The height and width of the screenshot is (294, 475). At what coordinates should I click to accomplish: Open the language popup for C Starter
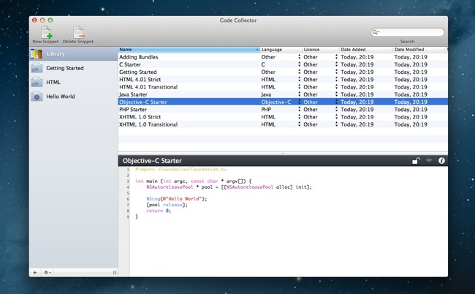coord(300,64)
